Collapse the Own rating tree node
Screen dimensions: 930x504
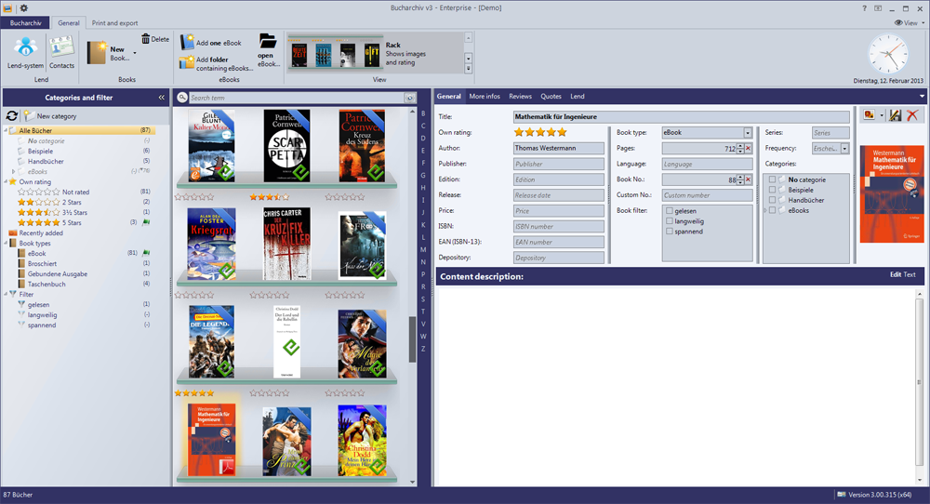[6, 181]
